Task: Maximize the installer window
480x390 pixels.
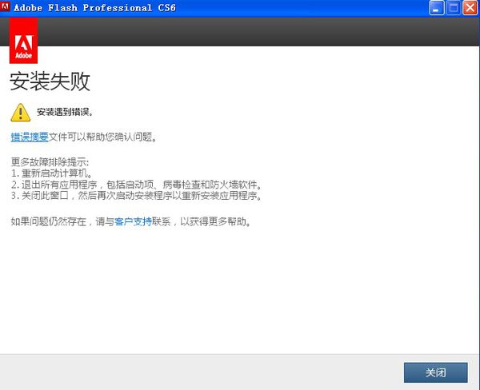Action: [453, 8]
